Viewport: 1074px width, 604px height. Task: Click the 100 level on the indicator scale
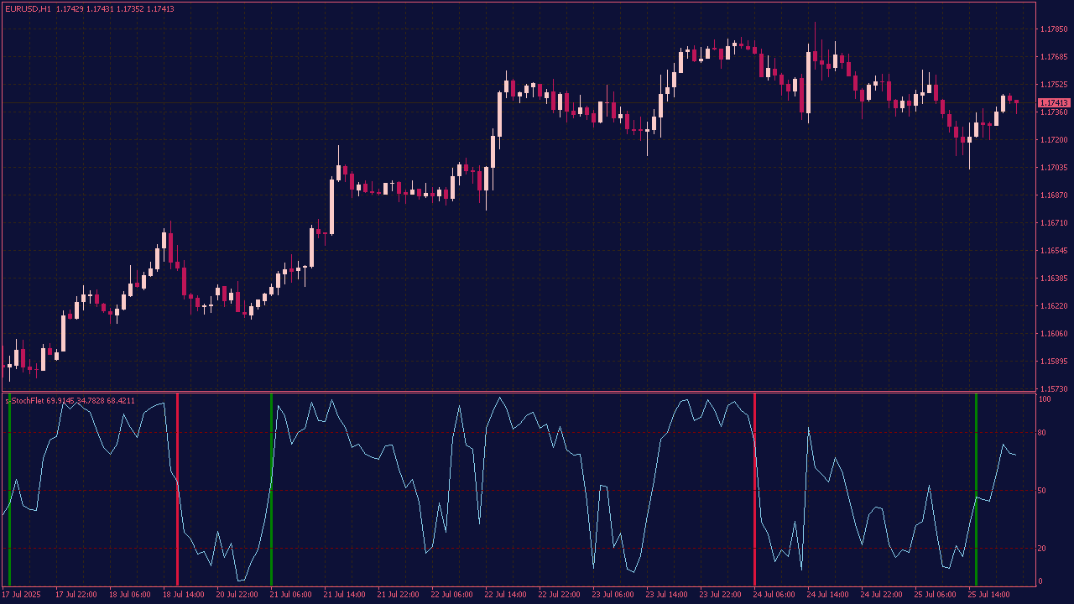click(1045, 400)
